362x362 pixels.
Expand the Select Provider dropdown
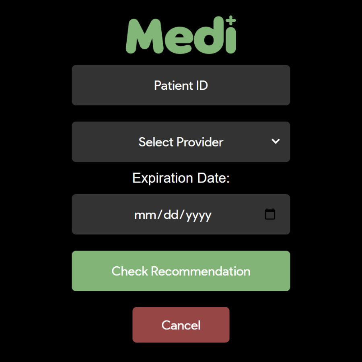[x=181, y=142]
